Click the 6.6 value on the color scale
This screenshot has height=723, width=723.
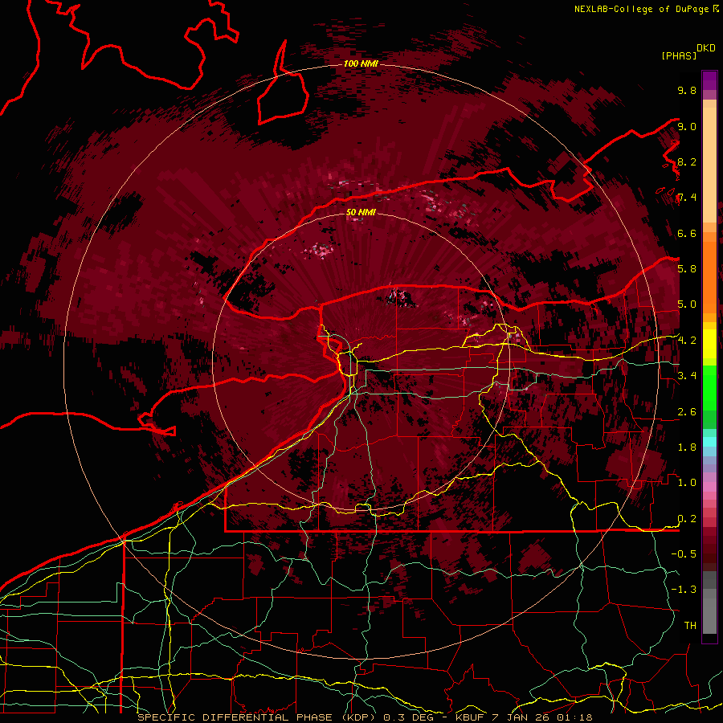tap(687, 233)
